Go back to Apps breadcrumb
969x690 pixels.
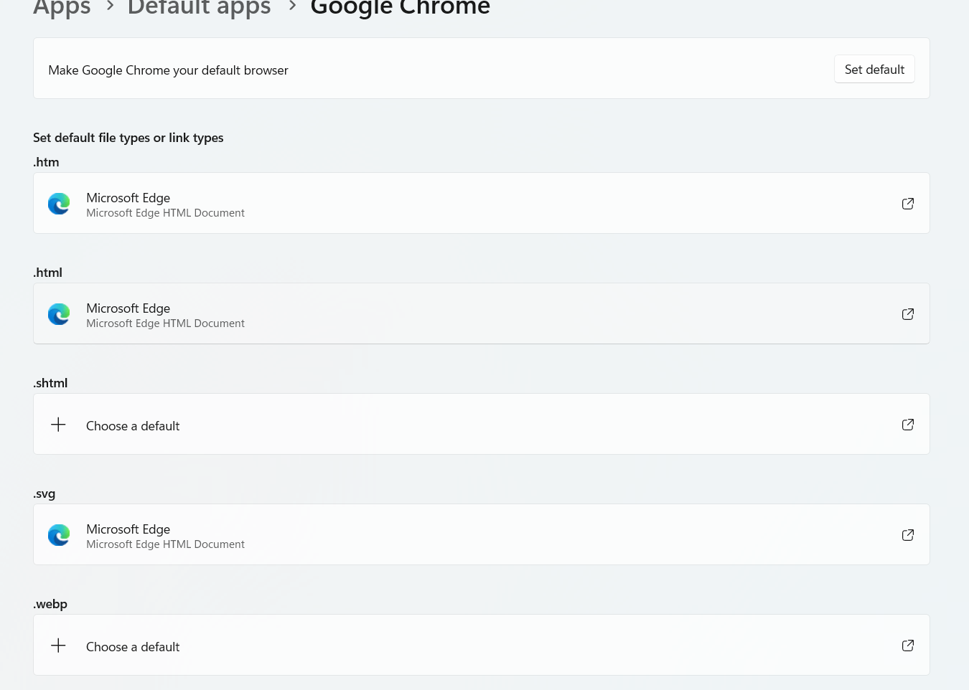[62, 7]
